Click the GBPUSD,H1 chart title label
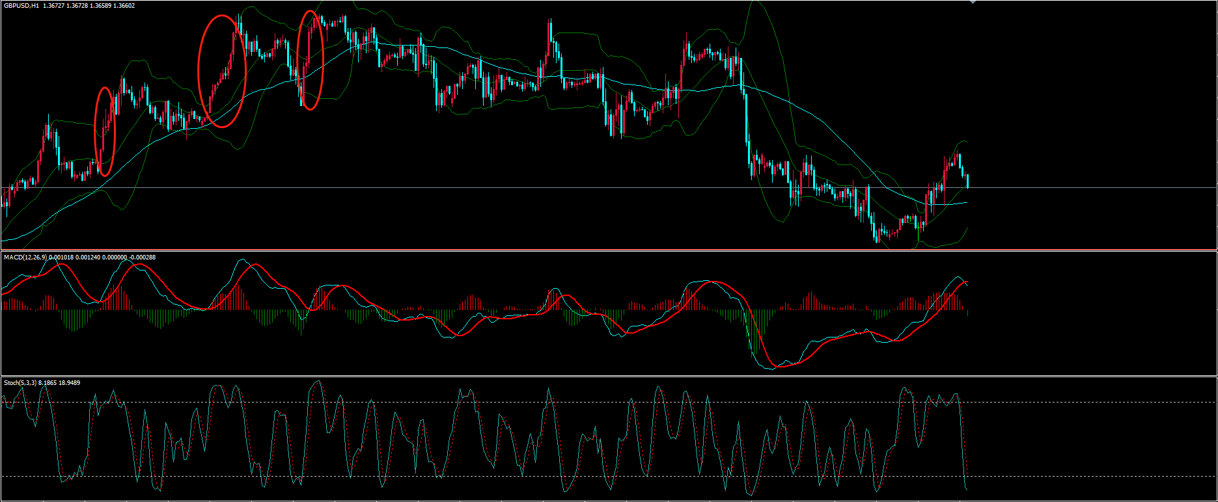The width and height of the screenshot is (1218, 502). (21, 6)
